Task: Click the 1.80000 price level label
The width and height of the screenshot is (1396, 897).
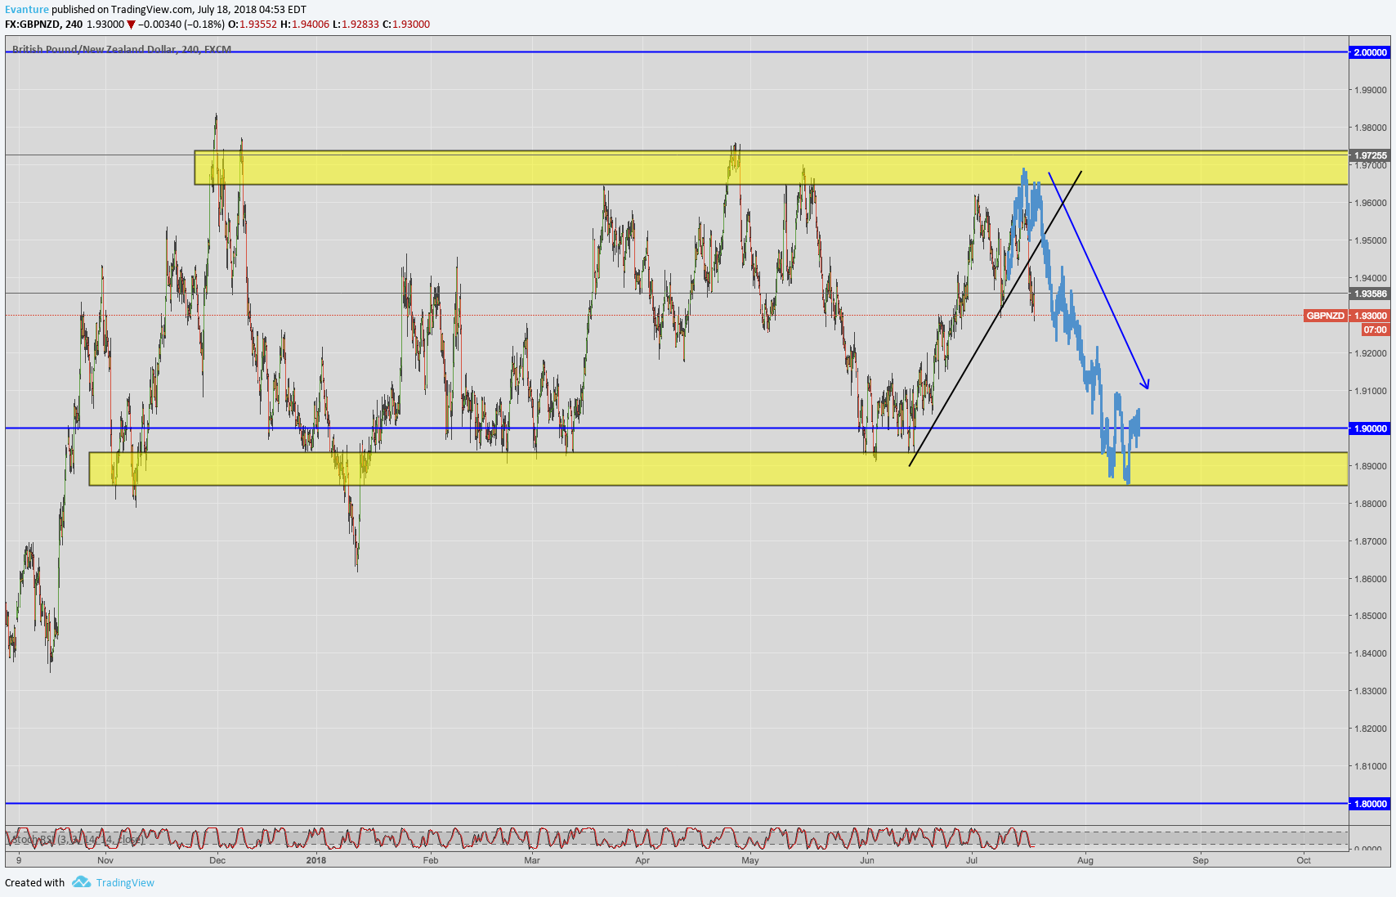Action: pyautogui.click(x=1370, y=804)
